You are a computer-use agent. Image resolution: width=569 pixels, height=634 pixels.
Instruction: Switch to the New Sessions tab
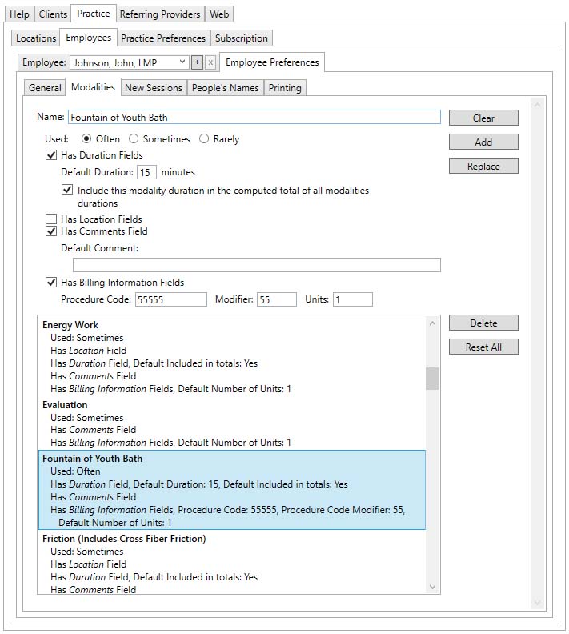click(x=154, y=88)
